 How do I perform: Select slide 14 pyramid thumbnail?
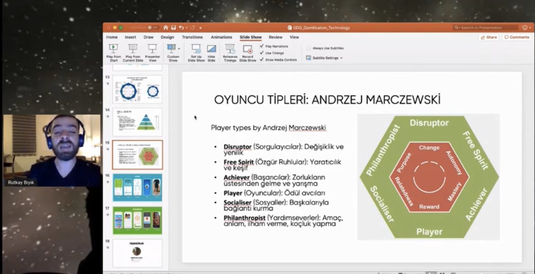pos(137,122)
